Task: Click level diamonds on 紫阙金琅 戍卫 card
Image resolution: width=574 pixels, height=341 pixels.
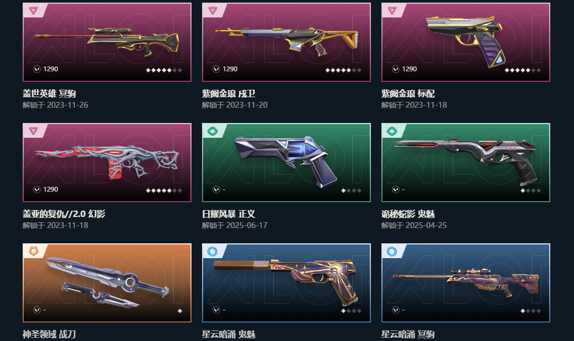Action: point(343,70)
